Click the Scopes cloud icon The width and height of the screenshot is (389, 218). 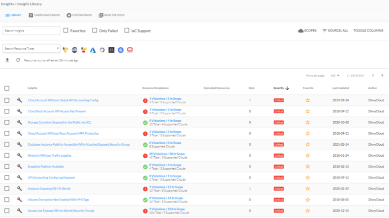(300, 31)
